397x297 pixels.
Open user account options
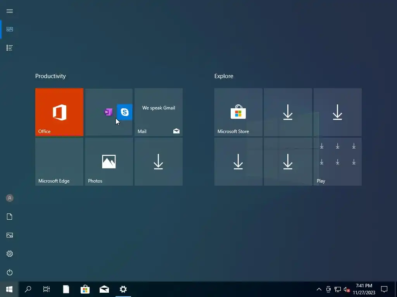pos(10,198)
